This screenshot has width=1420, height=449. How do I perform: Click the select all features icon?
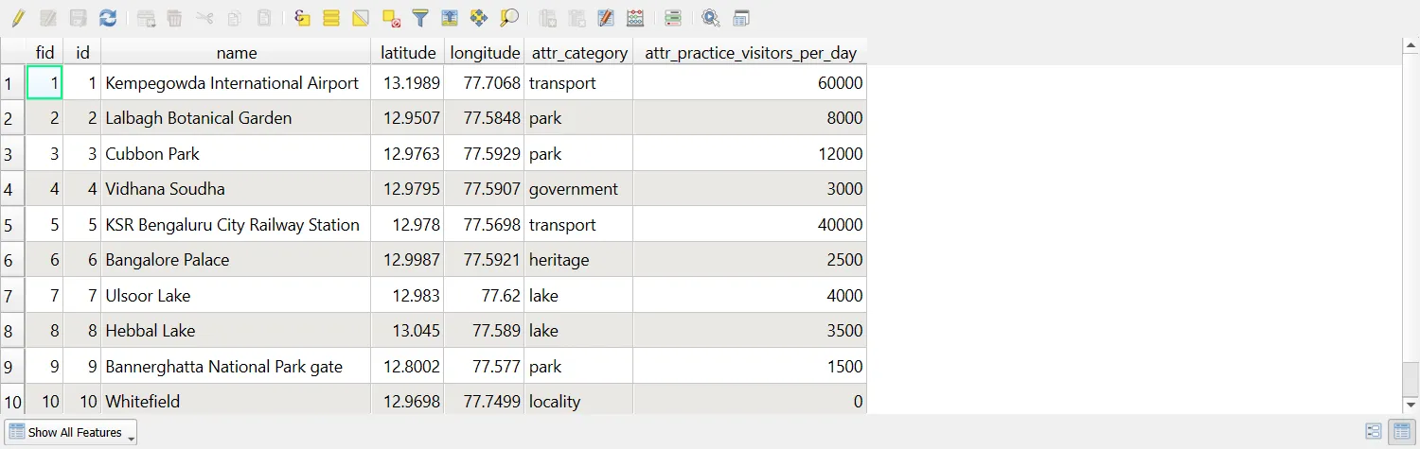point(331,18)
